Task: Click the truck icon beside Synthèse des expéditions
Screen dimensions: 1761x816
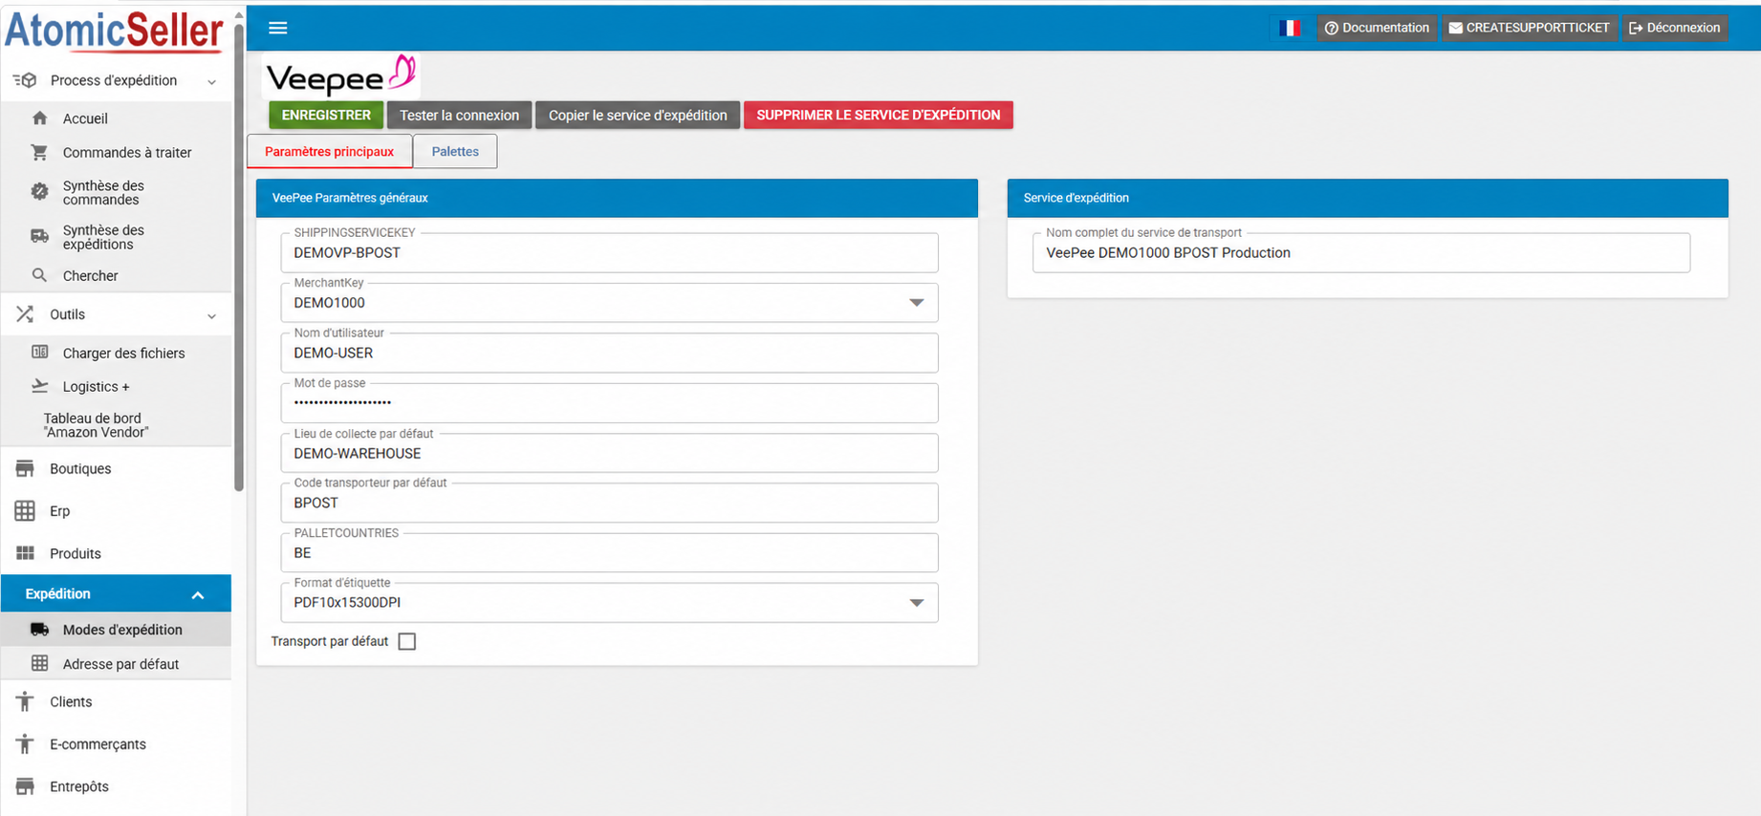Action: point(39,236)
